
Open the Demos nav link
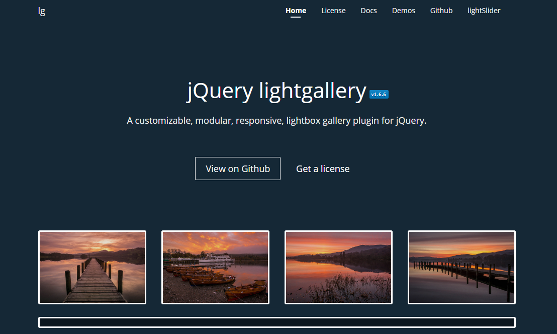click(x=403, y=11)
